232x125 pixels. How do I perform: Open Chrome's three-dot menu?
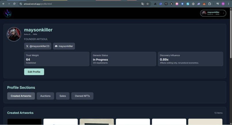229,4
